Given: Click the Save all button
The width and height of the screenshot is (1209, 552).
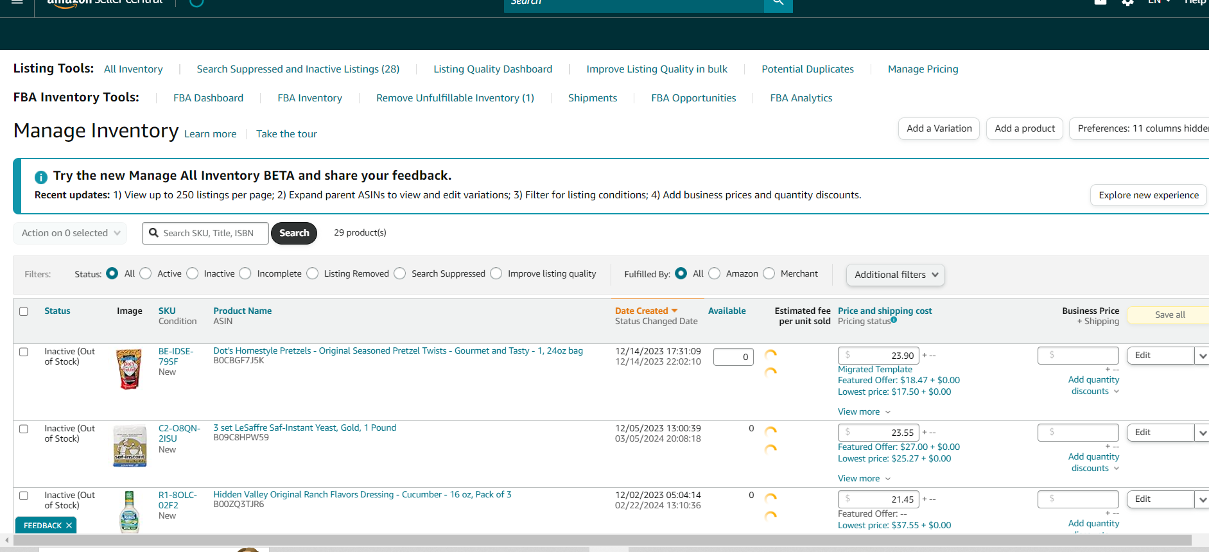Looking at the screenshot, I should (1169, 315).
